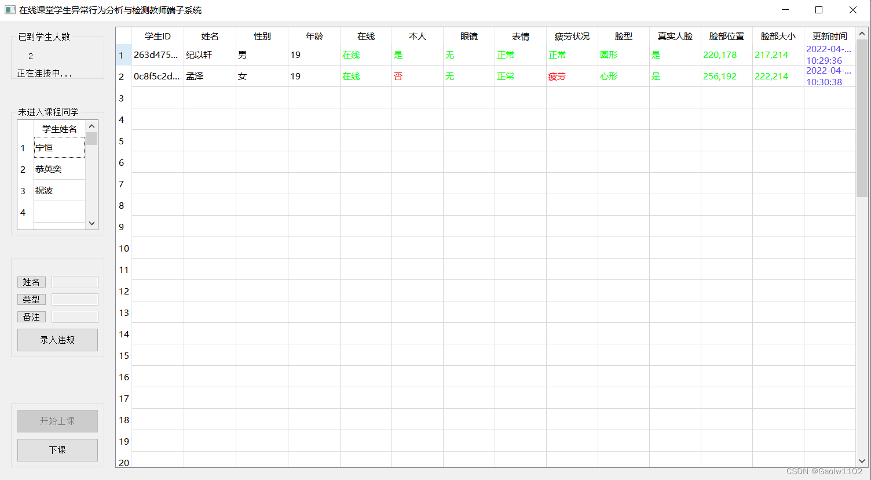Viewport: 871px width, 480px height.
Task: Click the 类型 label button
Action: pyautogui.click(x=31, y=300)
